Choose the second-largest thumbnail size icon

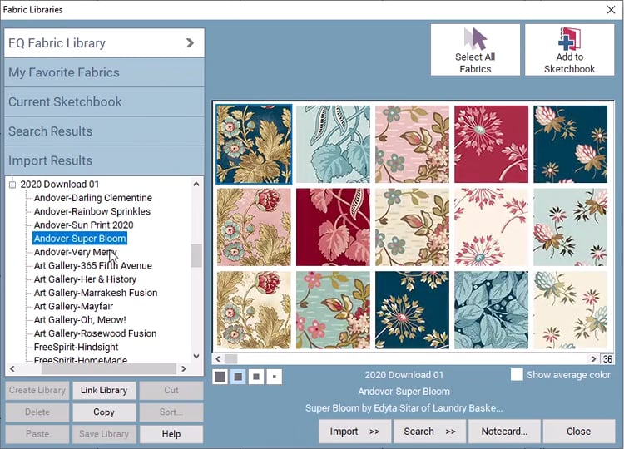pos(238,376)
